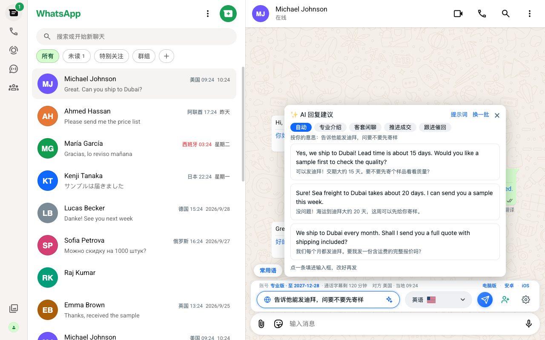
Task: Open Kenji Tanaka chat
Action: pos(134,181)
